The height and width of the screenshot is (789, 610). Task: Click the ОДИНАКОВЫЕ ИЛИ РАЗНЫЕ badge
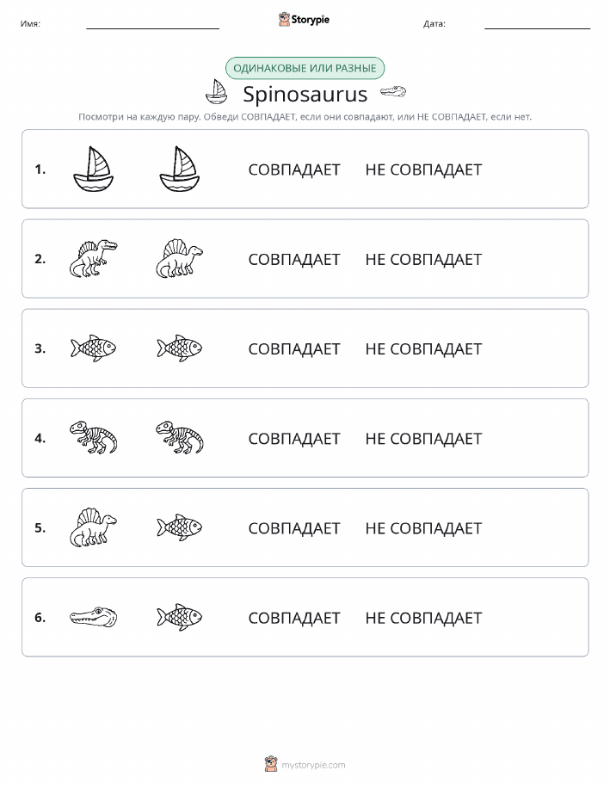305,69
